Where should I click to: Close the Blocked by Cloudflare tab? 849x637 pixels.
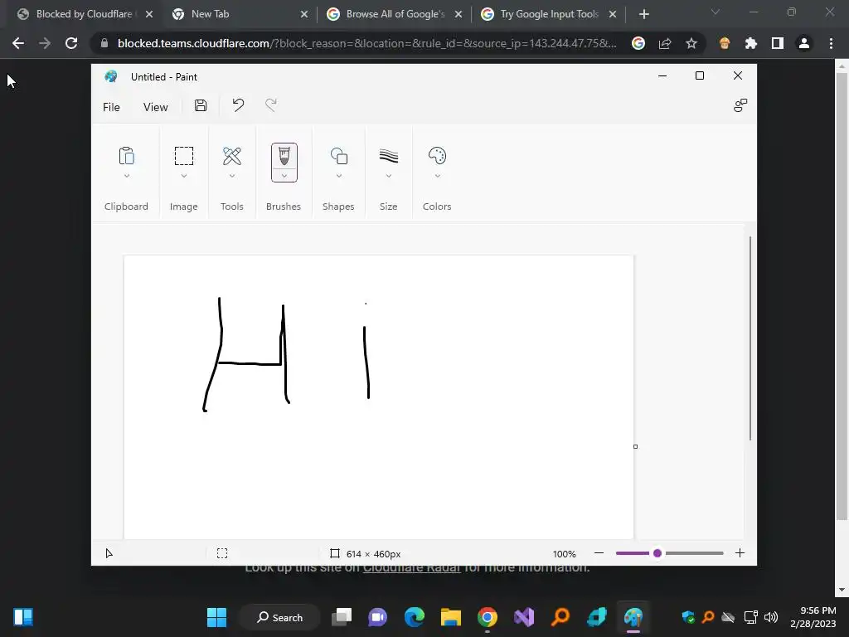click(149, 14)
